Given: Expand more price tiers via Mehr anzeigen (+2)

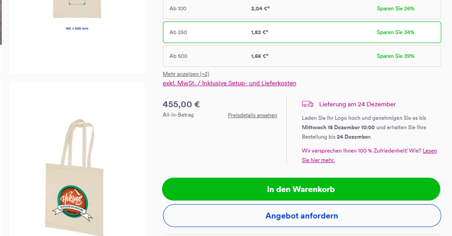Looking at the screenshot, I should pyautogui.click(x=186, y=74).
